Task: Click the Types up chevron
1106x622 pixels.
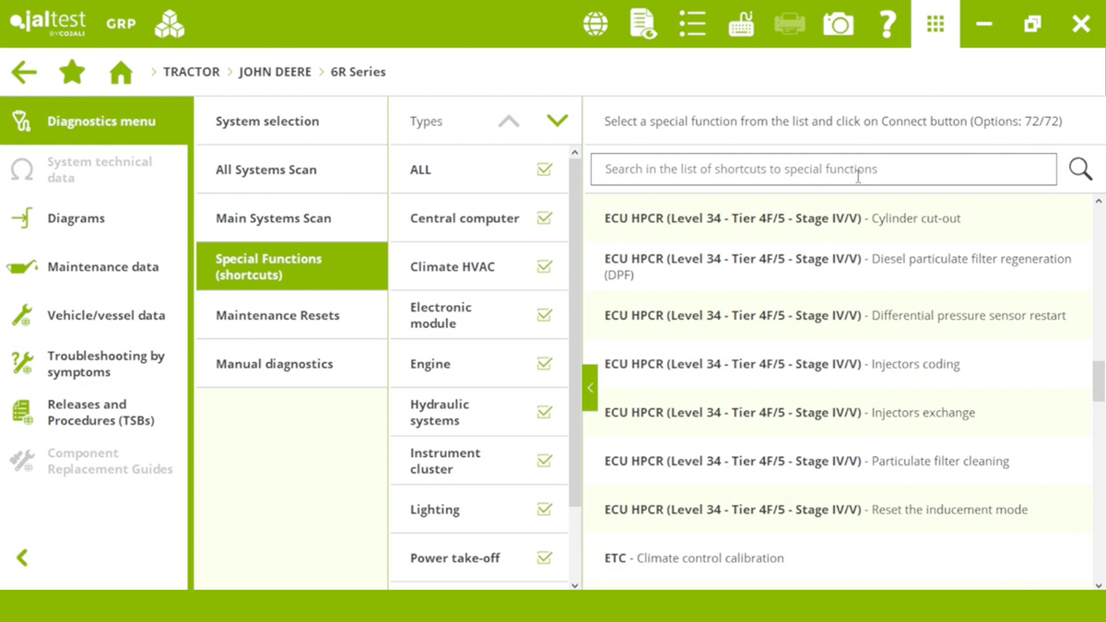Action: 509,121
